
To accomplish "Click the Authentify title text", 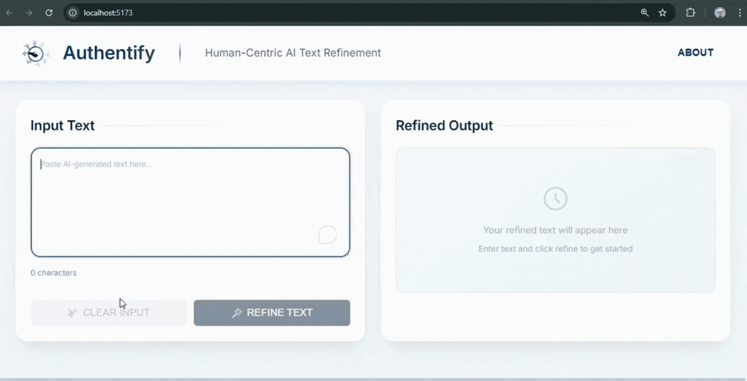I will pos(109,53).
